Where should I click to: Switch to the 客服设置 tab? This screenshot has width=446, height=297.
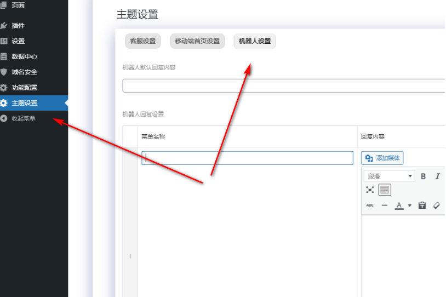pyautogui.click(x=143, y=41)
